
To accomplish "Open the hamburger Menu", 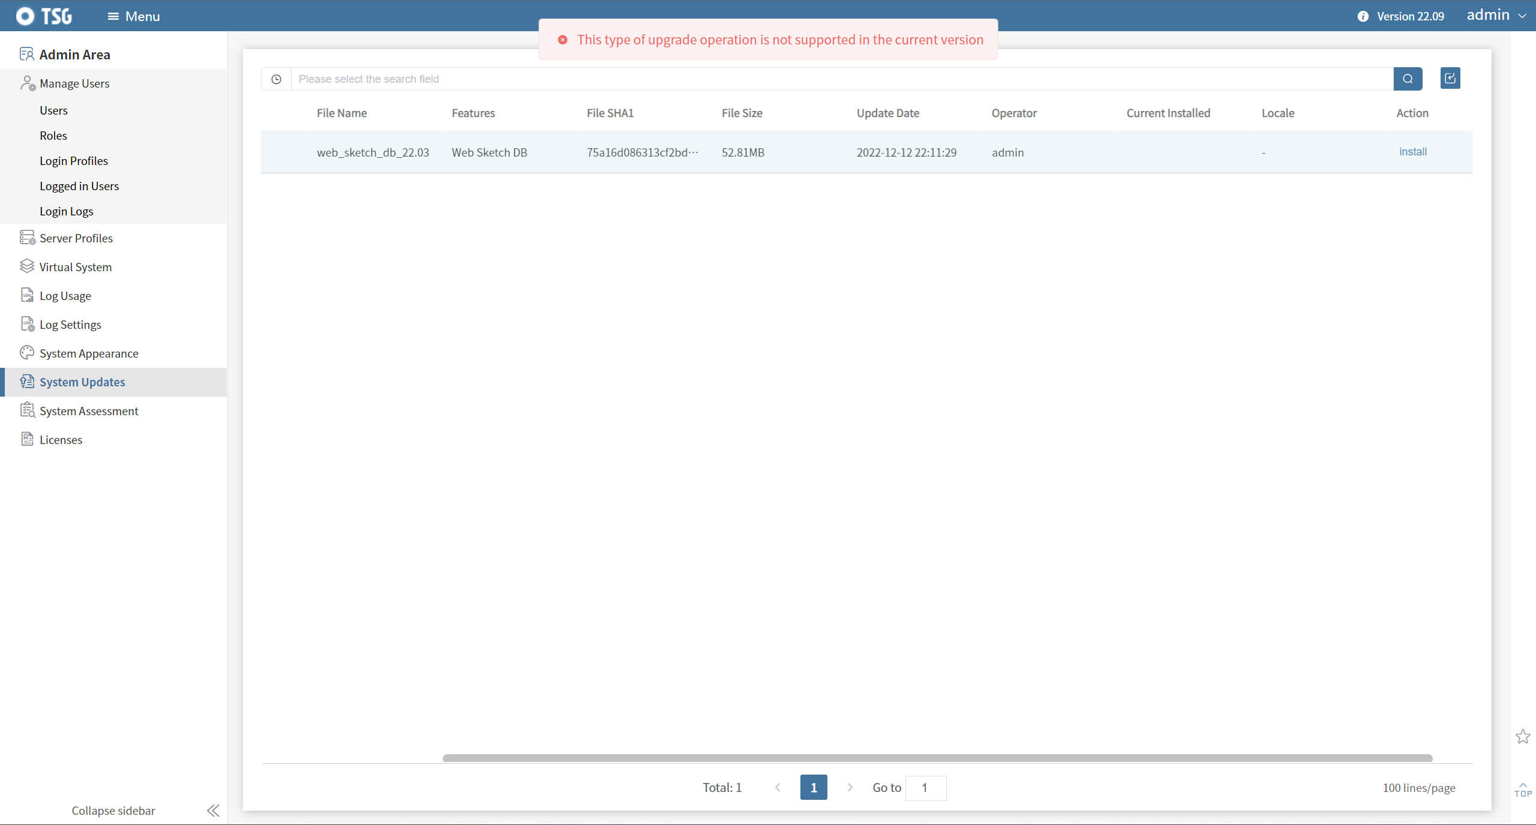I will point(133,16).
